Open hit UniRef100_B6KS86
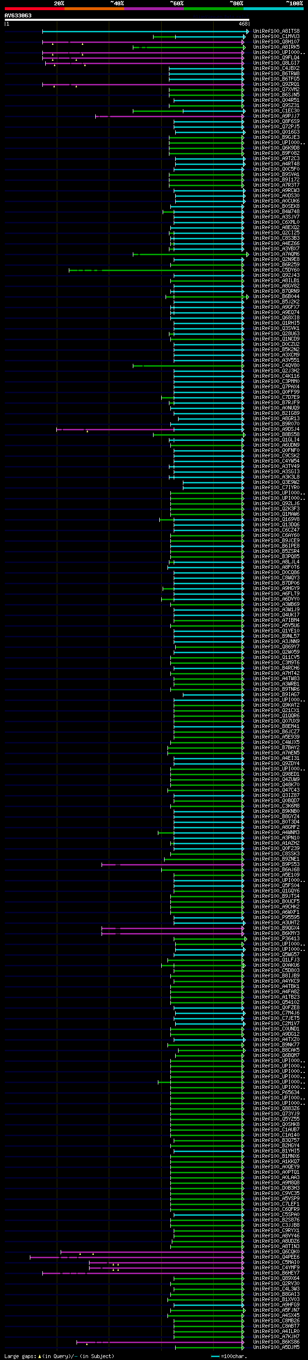The height and width of the screenshot is (1360, 308). pyautogui.click(x=276, y=1342)
